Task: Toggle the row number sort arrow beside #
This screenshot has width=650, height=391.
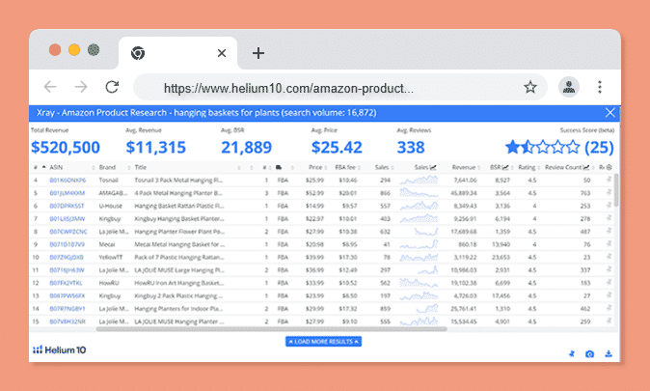Action: click(x=43, y=167)
